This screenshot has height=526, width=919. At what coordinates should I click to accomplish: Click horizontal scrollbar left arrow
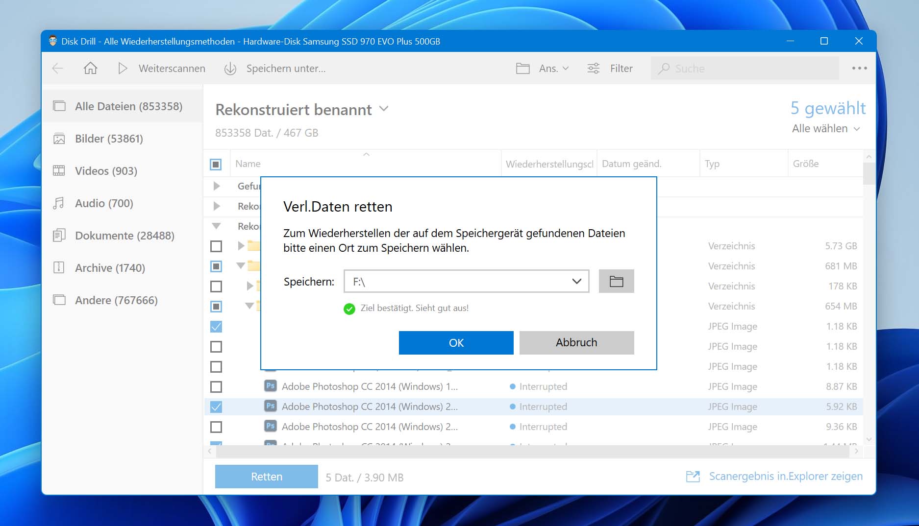pyautogui.click(x=210, y=451)
